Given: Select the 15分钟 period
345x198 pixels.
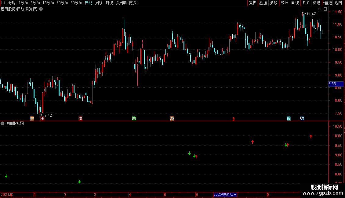Looking at the screenshot, I should click(48, 3).
